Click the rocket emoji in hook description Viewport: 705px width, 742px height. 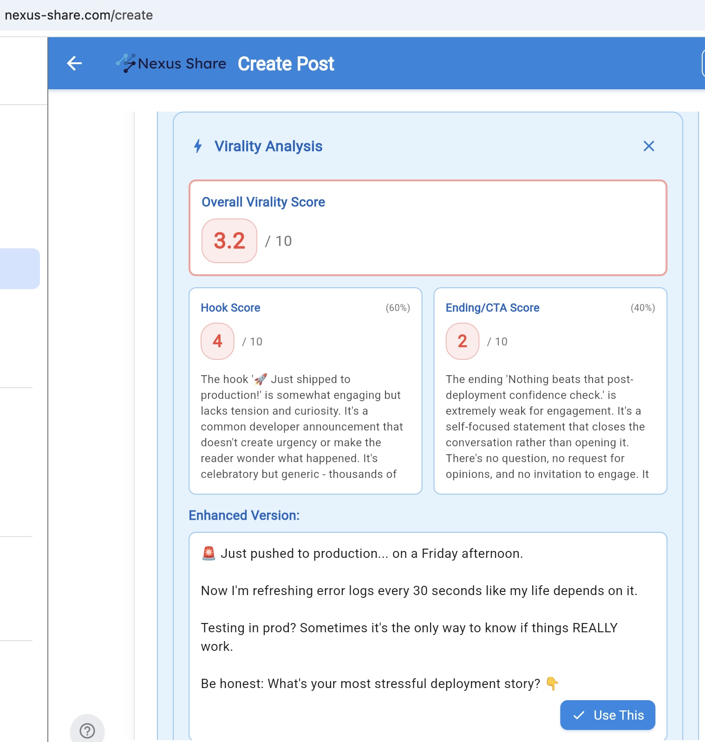coord(261,379)
